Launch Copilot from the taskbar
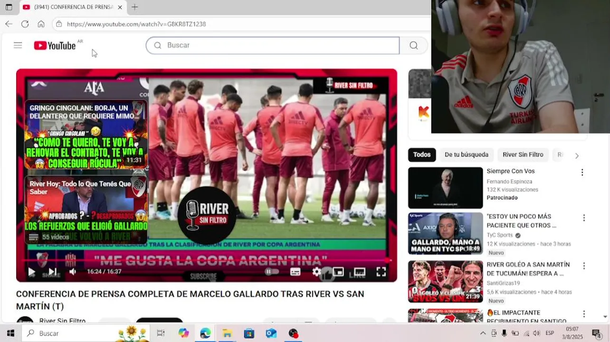The height and width of the screenshot is (342, 610). pyautogui.click(x=183, y=333)
